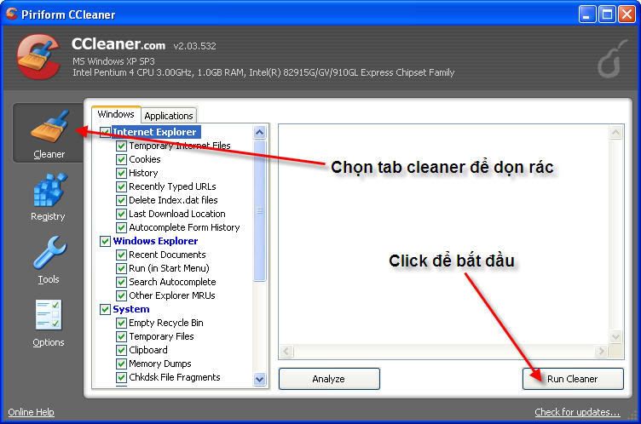Open the Registry section in sidebar
This screenshot has height=424, width=641.
click(x=49, y=197)
